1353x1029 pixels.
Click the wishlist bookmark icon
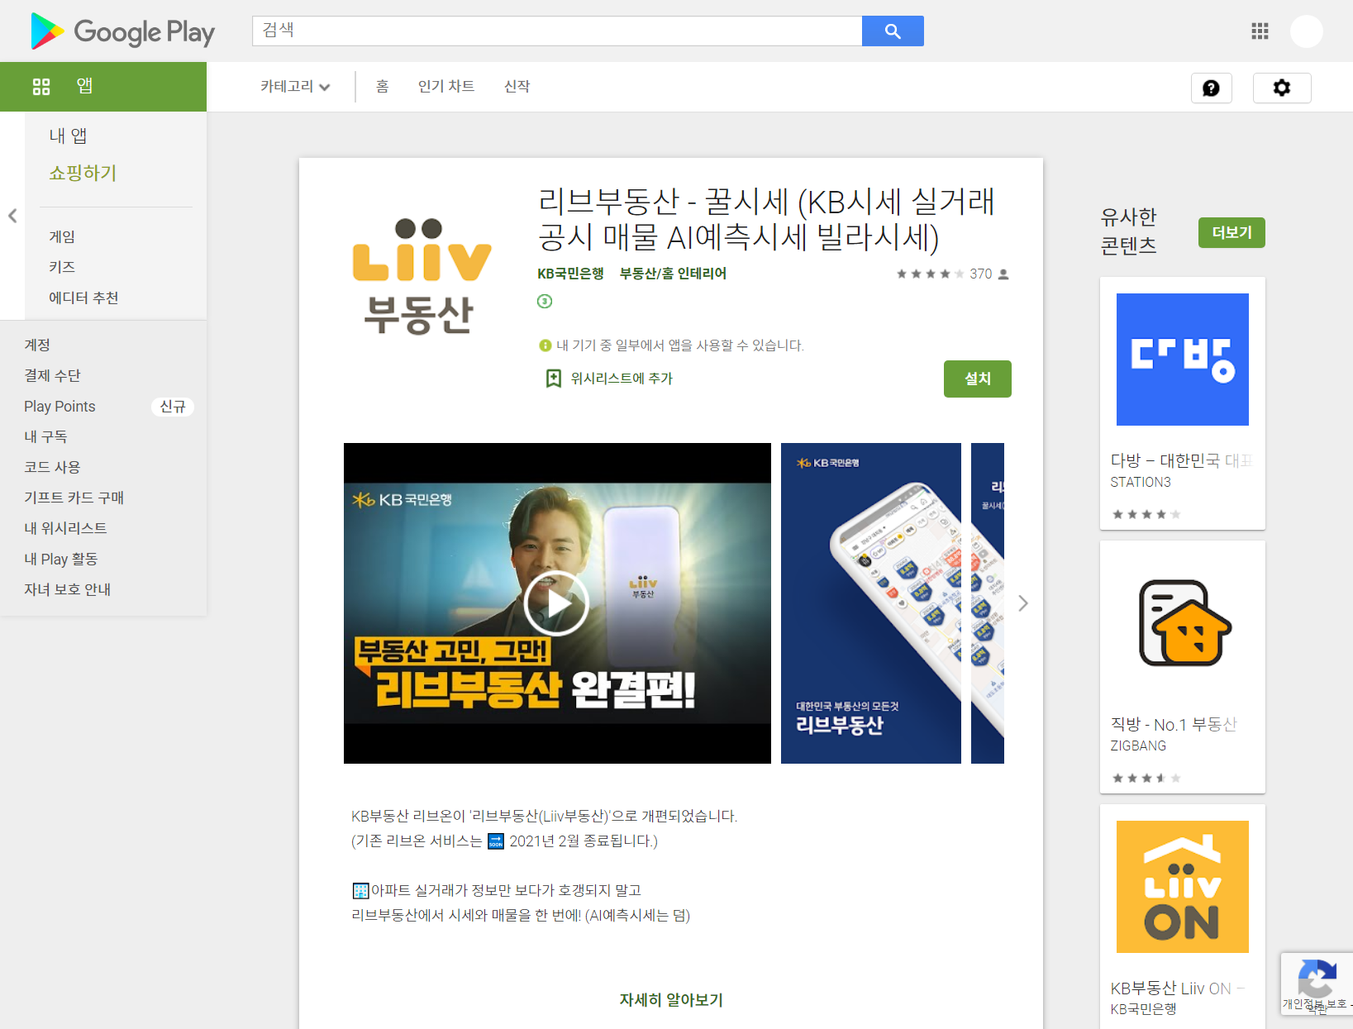click(553, 379)
